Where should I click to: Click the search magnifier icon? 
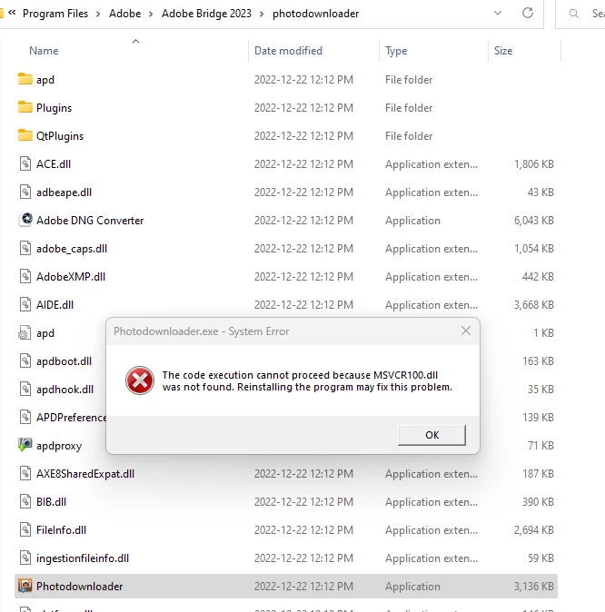(x=574, y=14)
